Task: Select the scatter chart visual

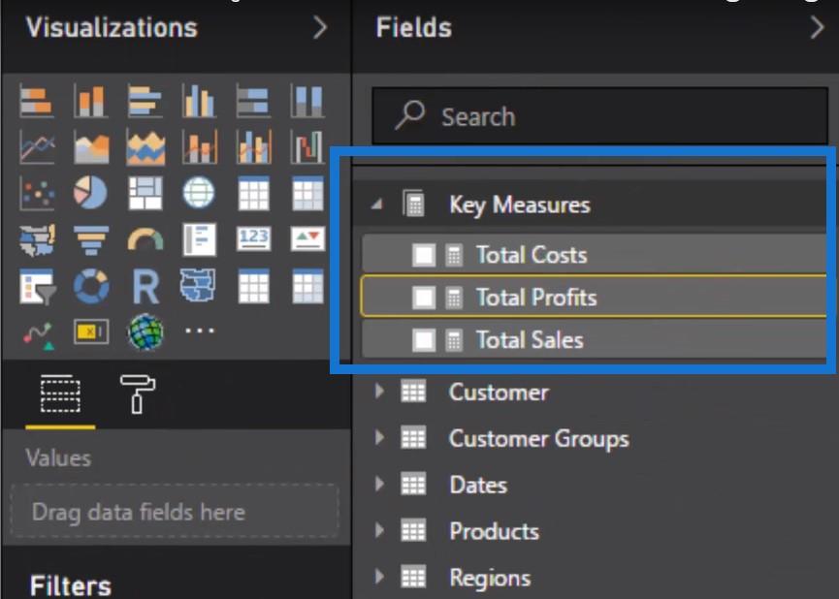Action: [37, 193]
